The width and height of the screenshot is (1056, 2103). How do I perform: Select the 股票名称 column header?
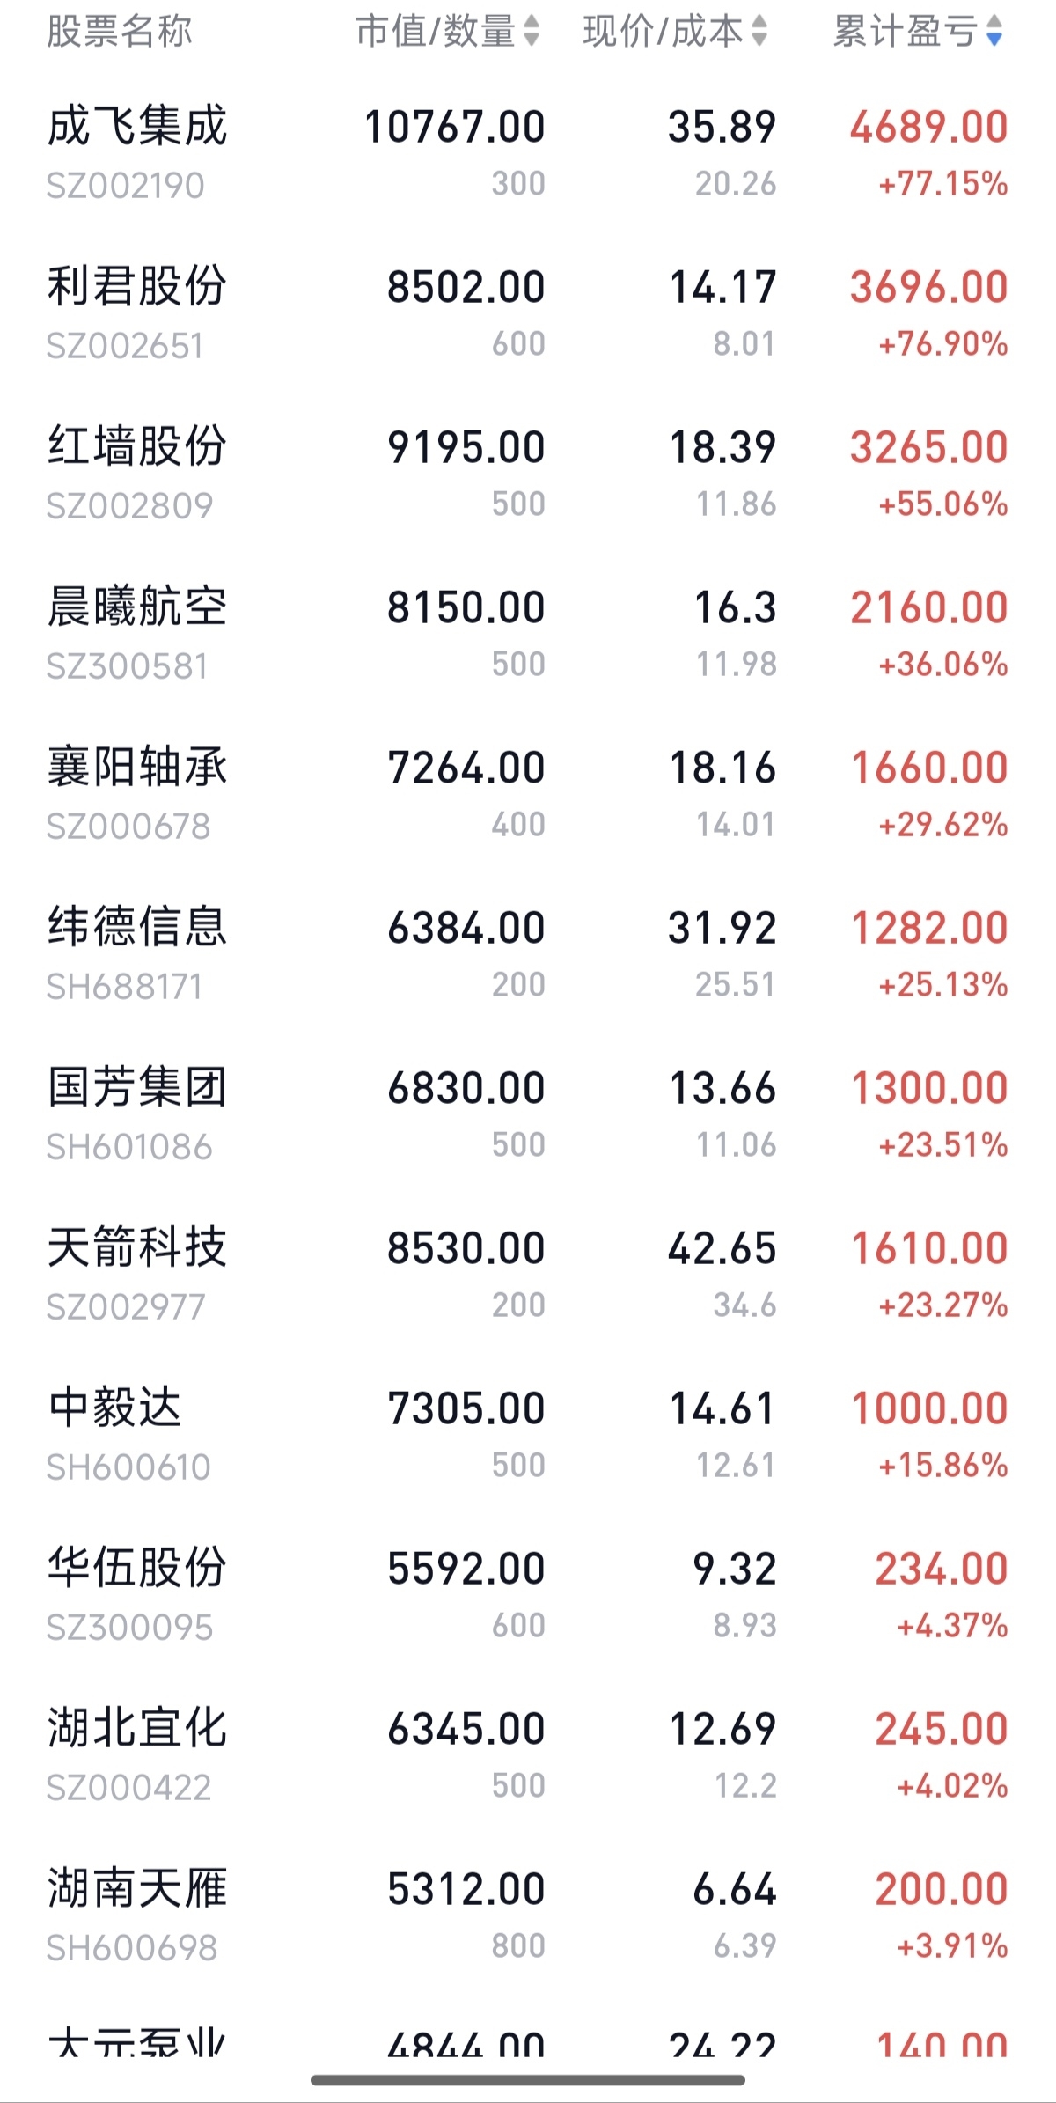pos(119,32)
